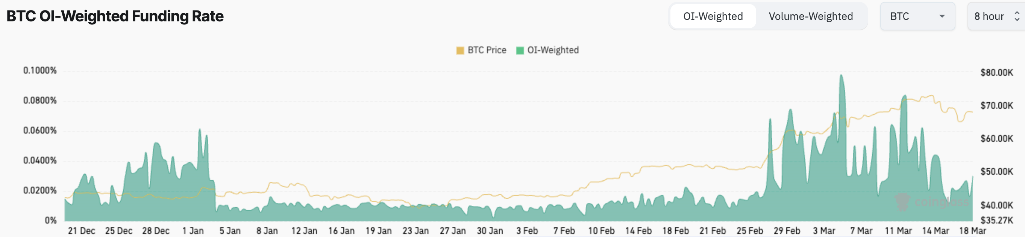The height and width of the screenshot is (237, 1025).
Task: Select the 11 Mar date axis label
Action: (x=898, y=231)
